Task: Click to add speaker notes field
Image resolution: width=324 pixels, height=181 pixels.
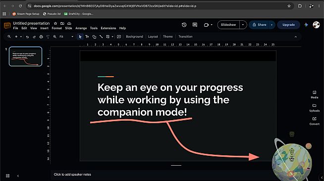Action: click(x=161, y=175)
